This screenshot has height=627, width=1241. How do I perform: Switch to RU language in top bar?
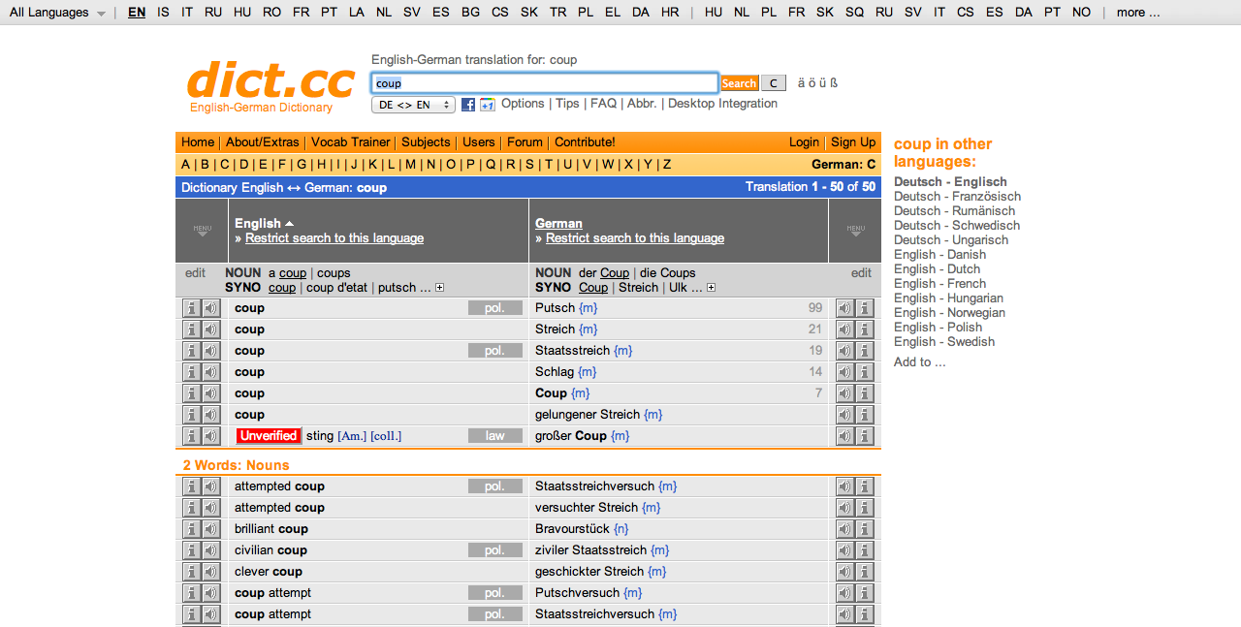(213, 13)
